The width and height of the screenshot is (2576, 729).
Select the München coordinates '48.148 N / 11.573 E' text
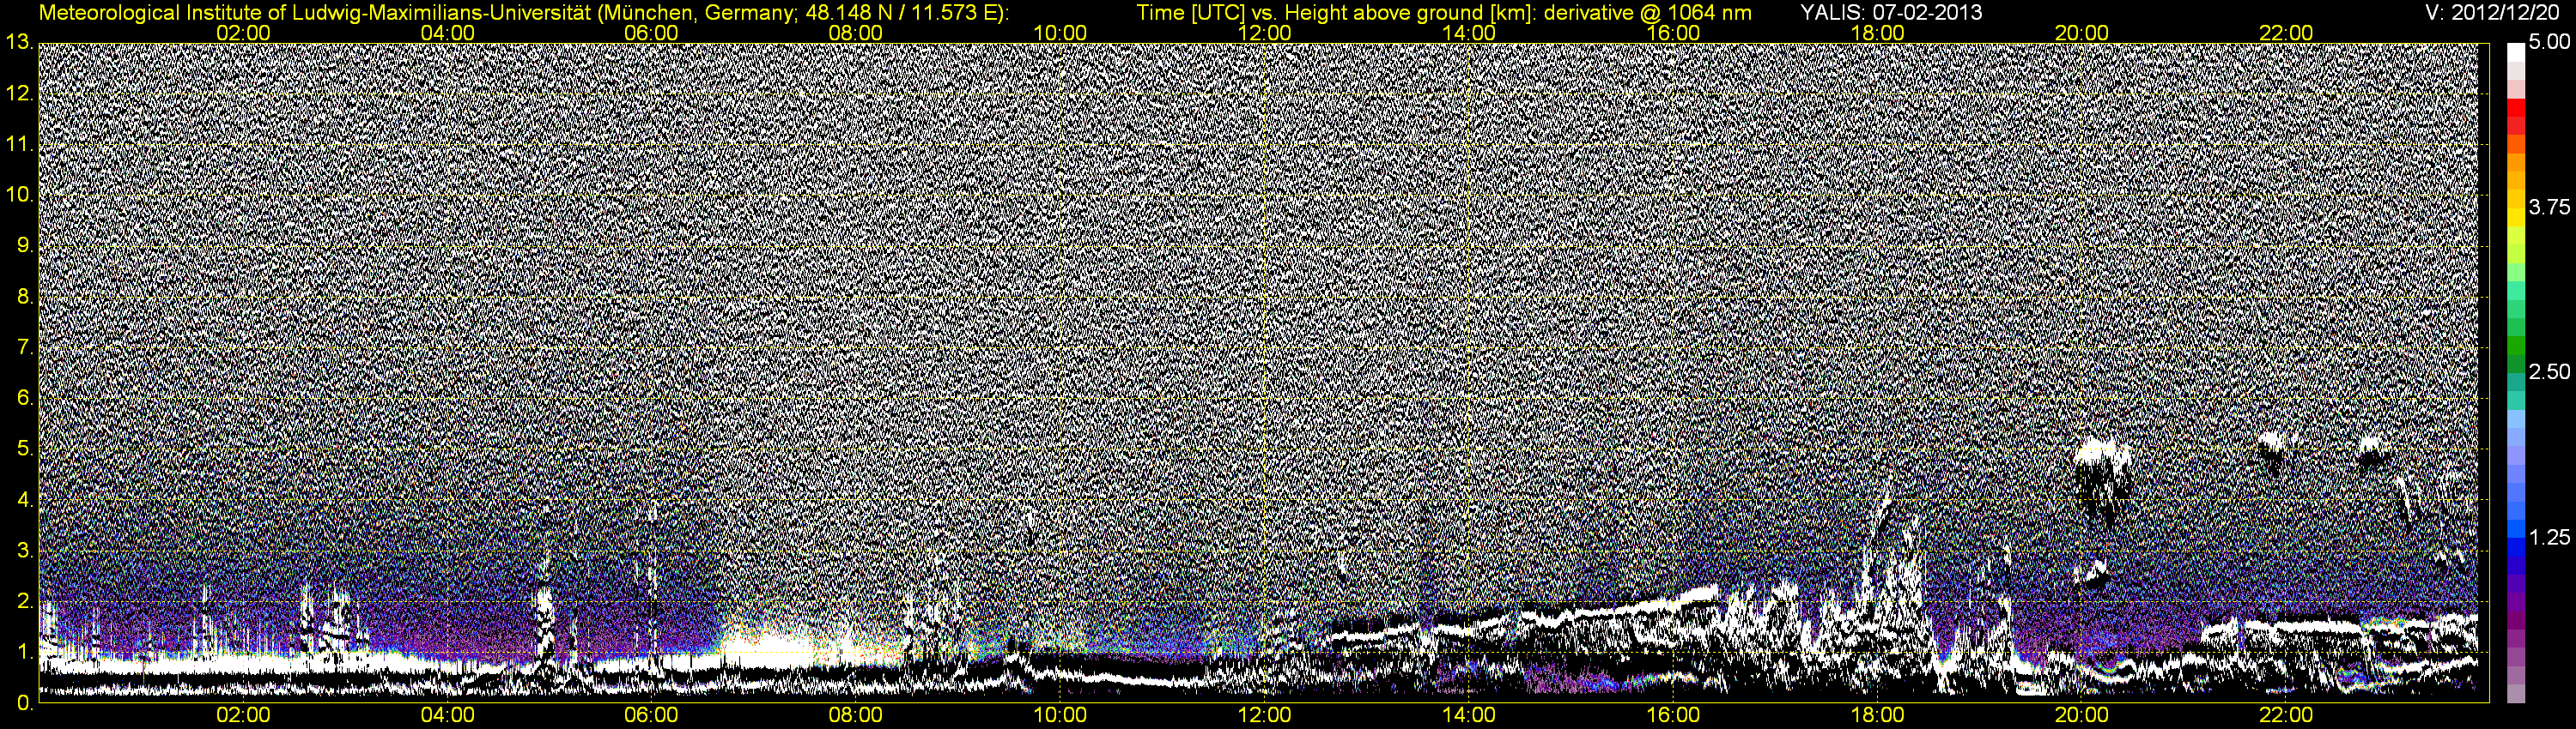pos(899,12)
